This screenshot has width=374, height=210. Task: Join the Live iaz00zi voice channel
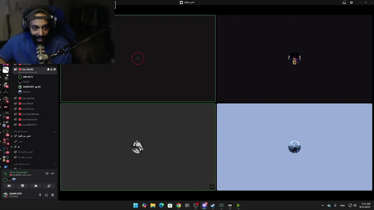coord(34,98)
